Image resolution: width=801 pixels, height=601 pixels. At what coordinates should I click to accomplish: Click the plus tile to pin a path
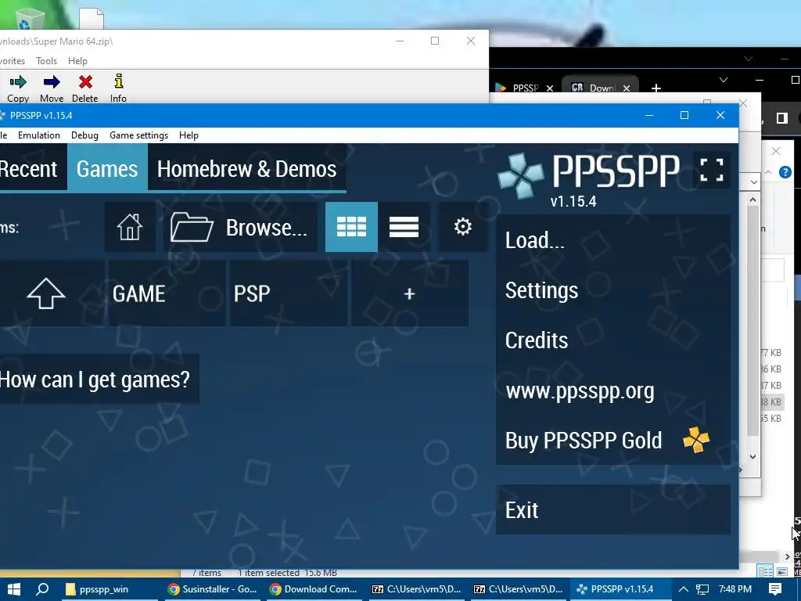(409, 293)
